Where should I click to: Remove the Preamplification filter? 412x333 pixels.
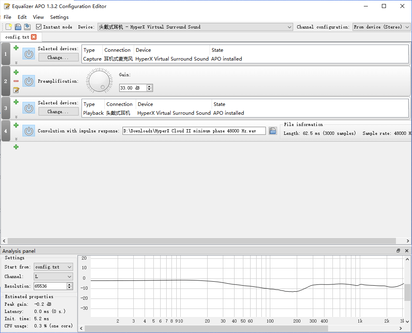pos(16,81)
